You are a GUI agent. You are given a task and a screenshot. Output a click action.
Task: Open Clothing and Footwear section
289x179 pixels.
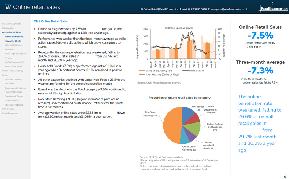click(x=15, y=88)
